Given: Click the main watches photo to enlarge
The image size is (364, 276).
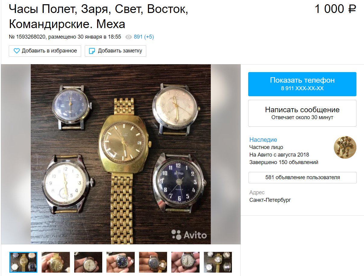Looking at the screenshot, I should coord(121,154).
